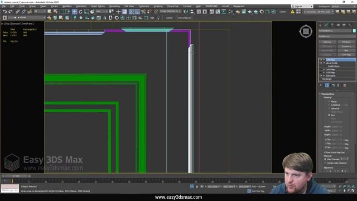Image resolution: width=357 pixels, height=201 pixels.
Task: Select Planar mapping radio button
Action: coord(329,102)
